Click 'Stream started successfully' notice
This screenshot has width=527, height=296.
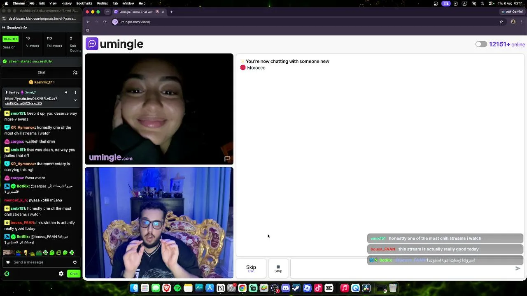(30, 61)
